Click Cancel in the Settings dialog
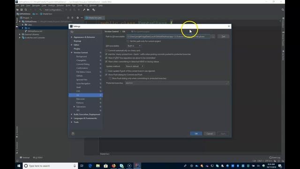The height and width of the screenshot is (169, 300). pyautogui.click(x=210, y=133)
